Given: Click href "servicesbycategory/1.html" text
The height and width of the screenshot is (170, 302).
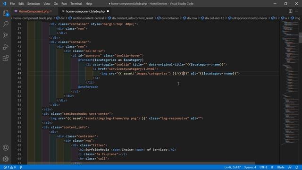Looking at the screenshot, I should [133, 69].
